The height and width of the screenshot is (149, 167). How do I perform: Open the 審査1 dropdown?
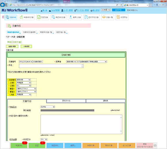coord(26,89)
